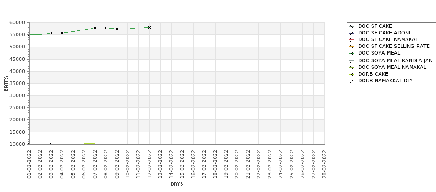This screenshot has height=192, width=436.
Task: Select the DORB CAKE legend label
Action: point(373,74)
